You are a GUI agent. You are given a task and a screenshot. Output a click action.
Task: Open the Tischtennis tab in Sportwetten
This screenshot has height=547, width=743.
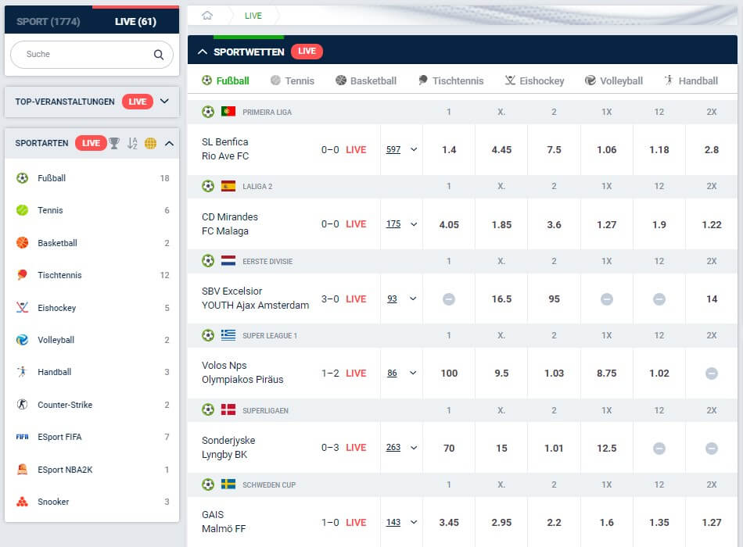450,80
